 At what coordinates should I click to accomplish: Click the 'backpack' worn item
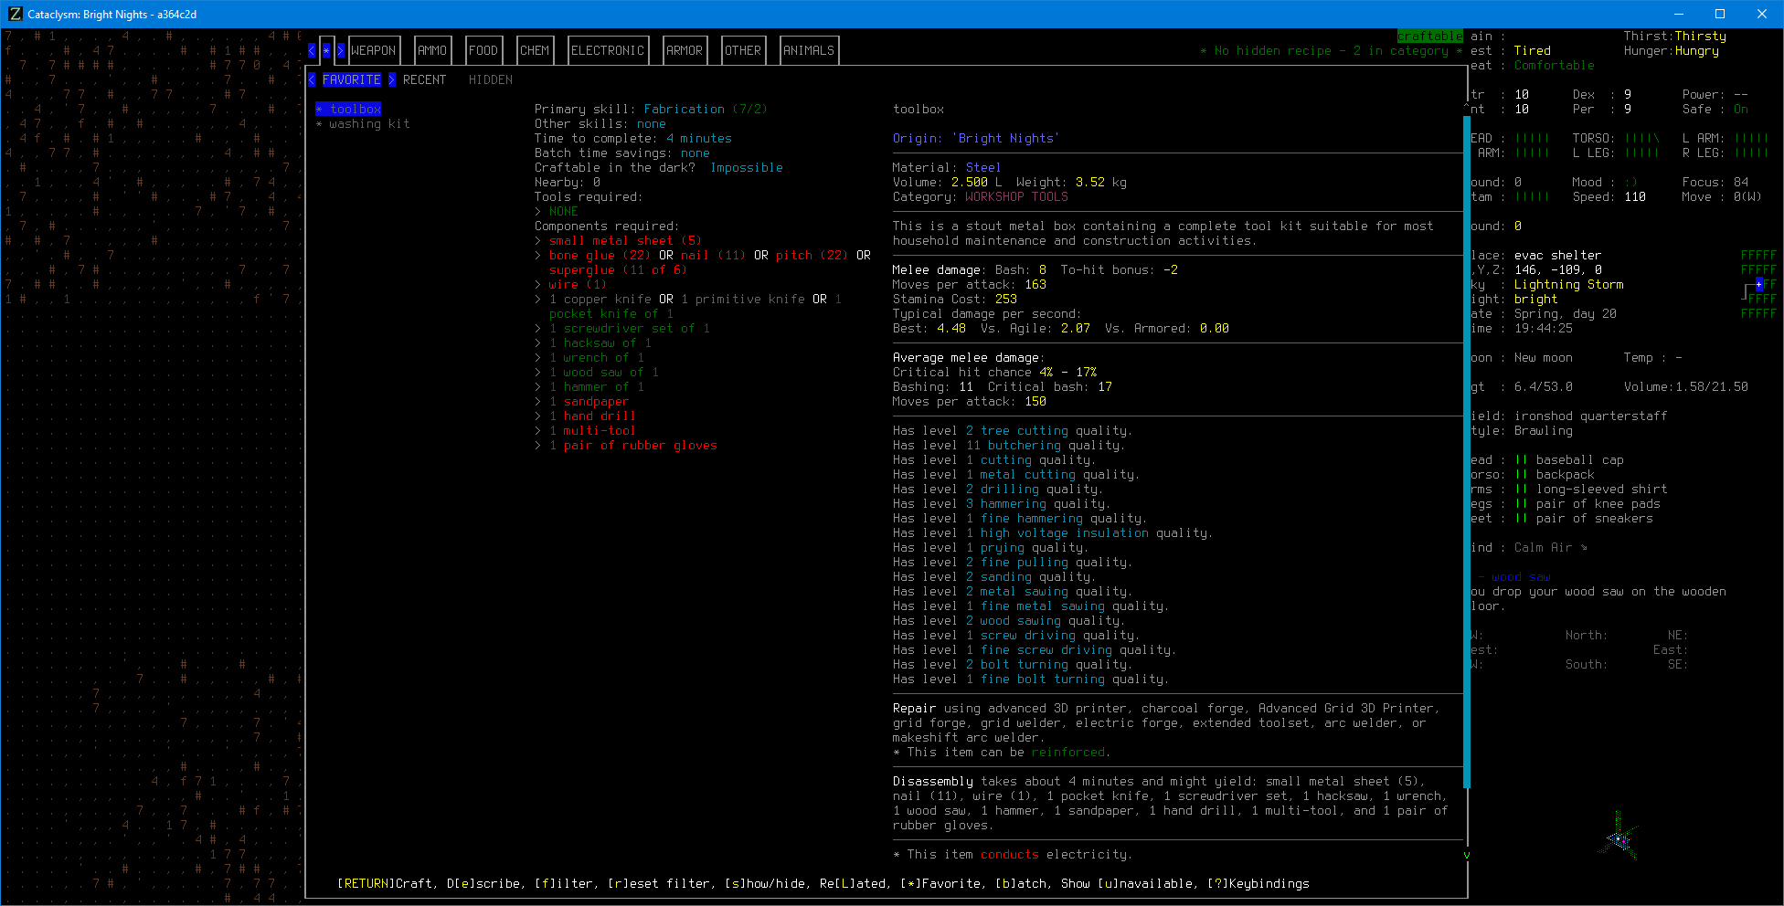point(1566,474)
